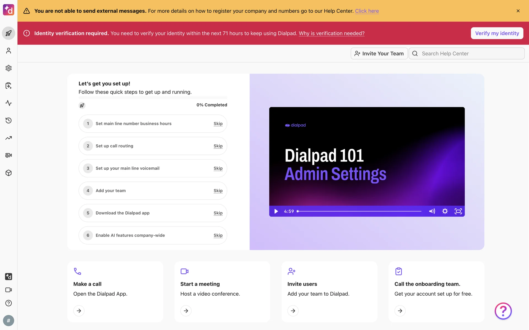Open Make a call arrow button
The image size is (529, 330).
coord(79,311)
